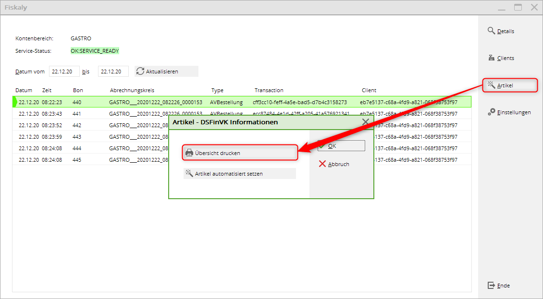The height and width of the screenshot is (299, 543).
Task: Click the Ende exit icon
Action: click(x=491, y=286)
